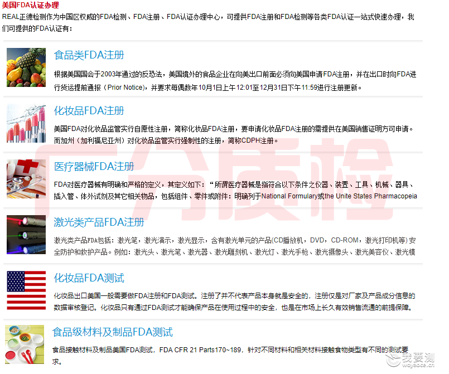Click the line starting 数据审核登记

pyautogui.click(x=233, y=308)
